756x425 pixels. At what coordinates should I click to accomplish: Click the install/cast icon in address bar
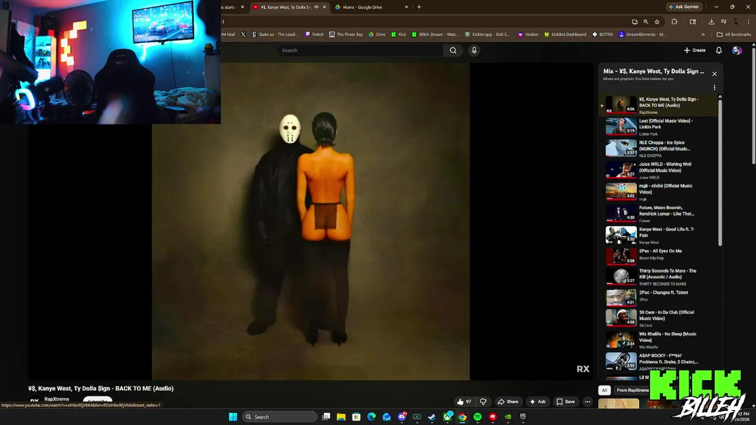(634, 22)
